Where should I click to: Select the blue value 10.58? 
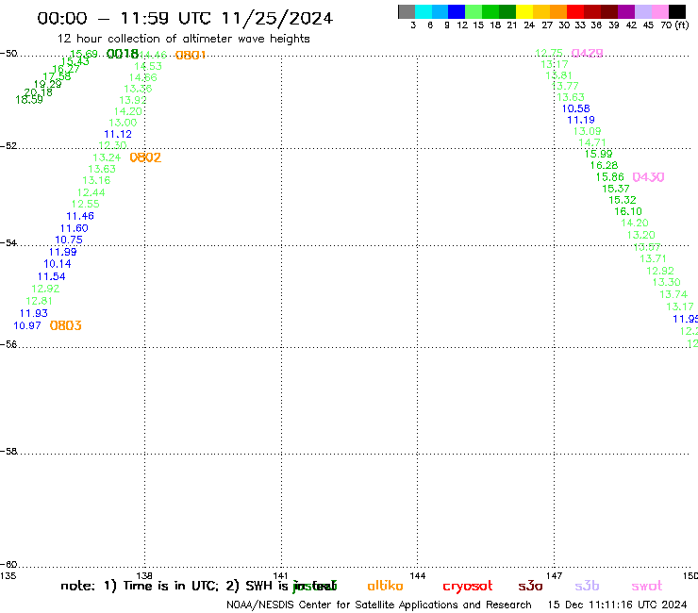576,108
